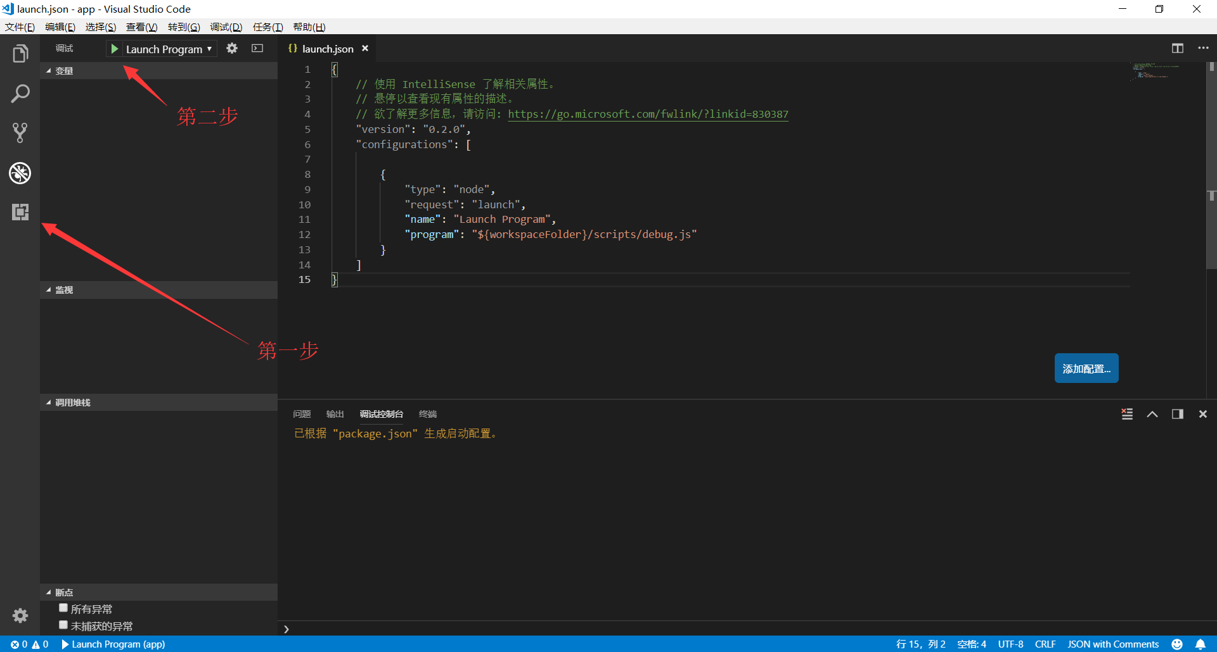Image resolution: width=1217 pixels, height=652 pixels.
Task: Split the editor
Action: 1178,48
